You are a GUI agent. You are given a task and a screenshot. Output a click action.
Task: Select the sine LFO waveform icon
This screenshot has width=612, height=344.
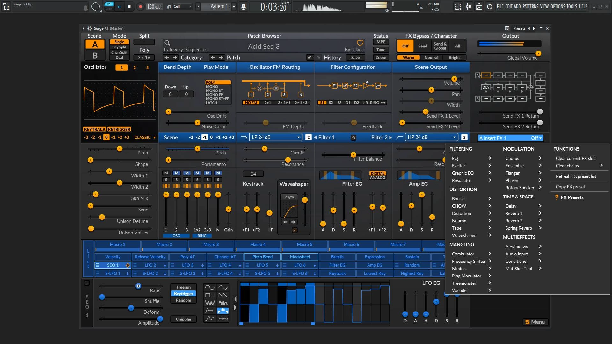pyautogui.click(x=209, y=287)
